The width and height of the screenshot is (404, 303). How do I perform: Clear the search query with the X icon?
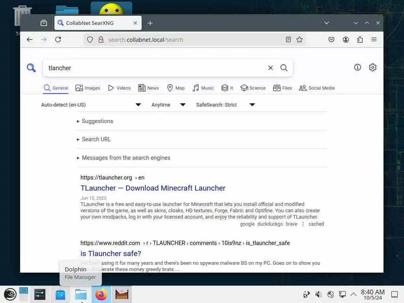click(x=270, y=68)
